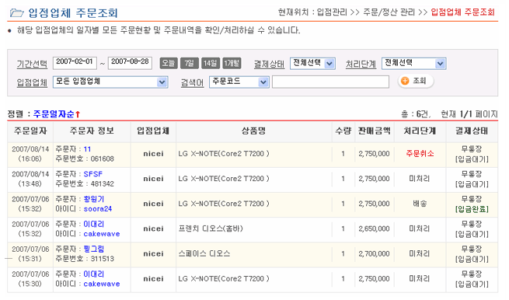Image resolution: width=509 pixels, height=300 pixels.
Task: Select the 오늘 period button
Action: tap(169, 63)
